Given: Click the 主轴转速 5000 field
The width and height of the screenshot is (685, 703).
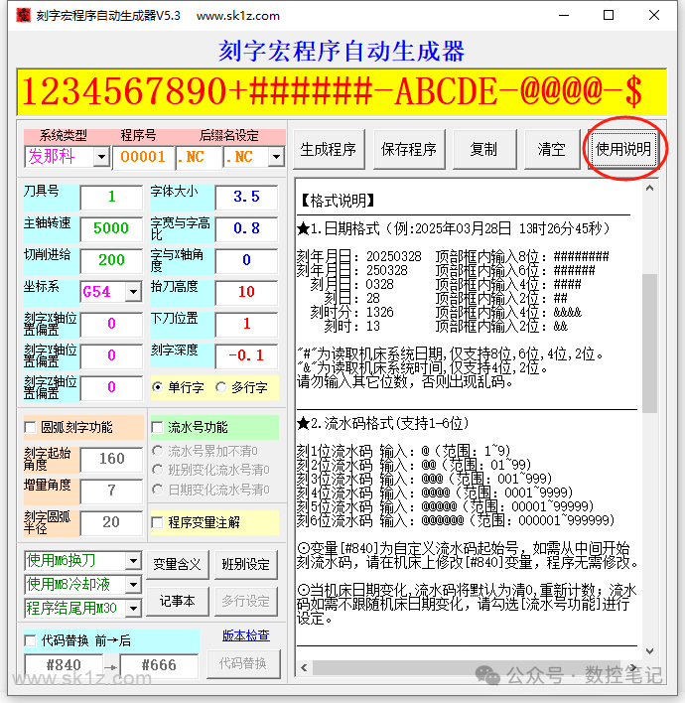Looking at the screenshot, I should pyautogui.click(x=111, y=228).
